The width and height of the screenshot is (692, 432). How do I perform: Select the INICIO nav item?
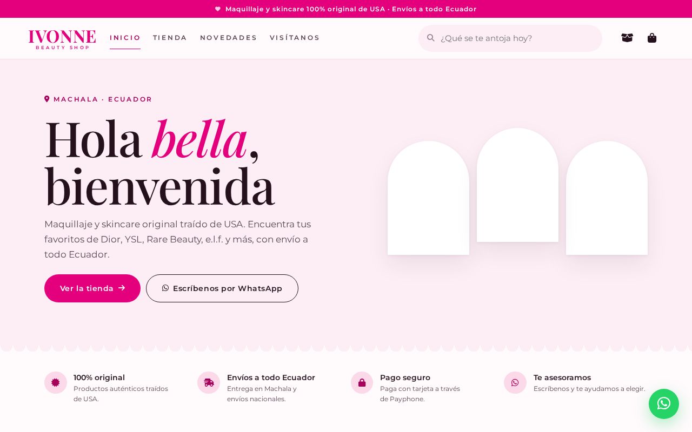point(125,38)
